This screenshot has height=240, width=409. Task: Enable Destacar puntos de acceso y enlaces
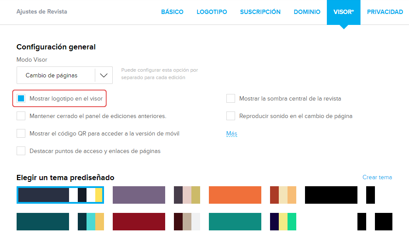tap(21, 151)
